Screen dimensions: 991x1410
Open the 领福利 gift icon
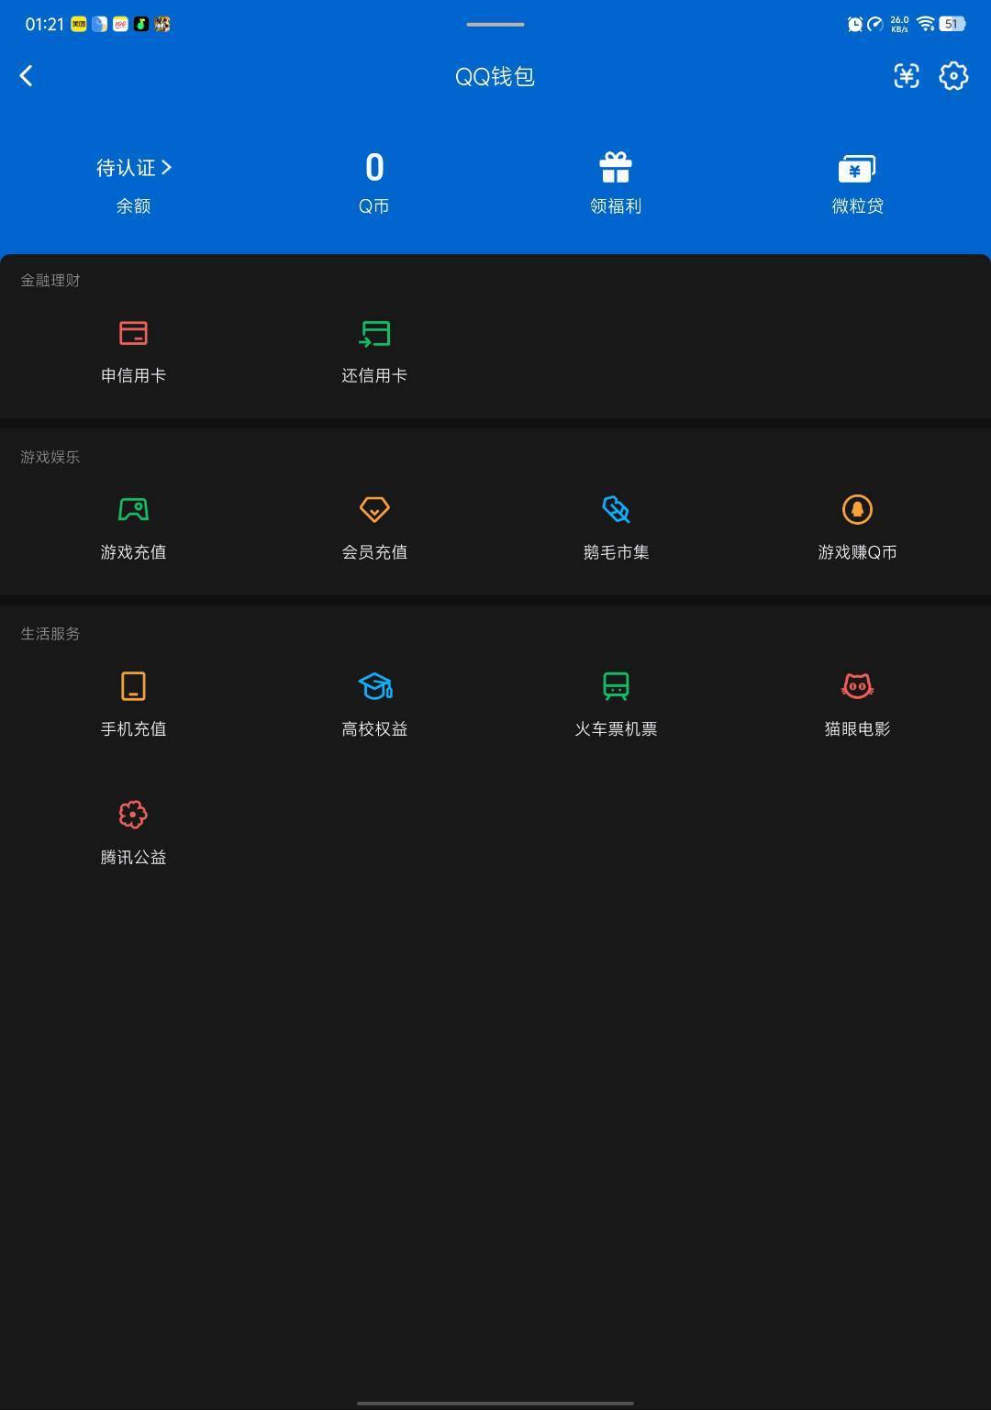click(616, 168)
